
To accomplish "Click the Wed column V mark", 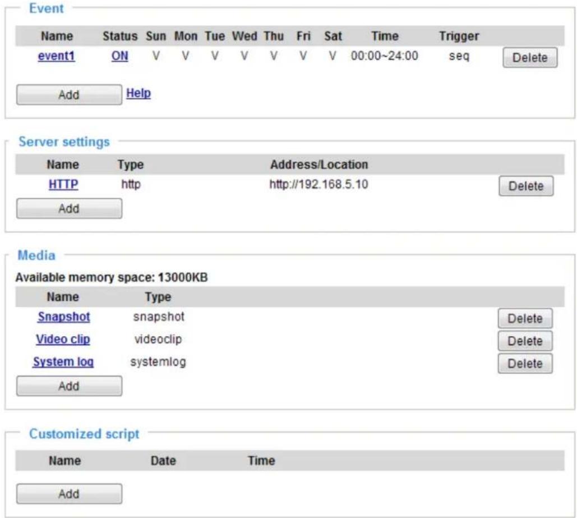I will [244, 56].
